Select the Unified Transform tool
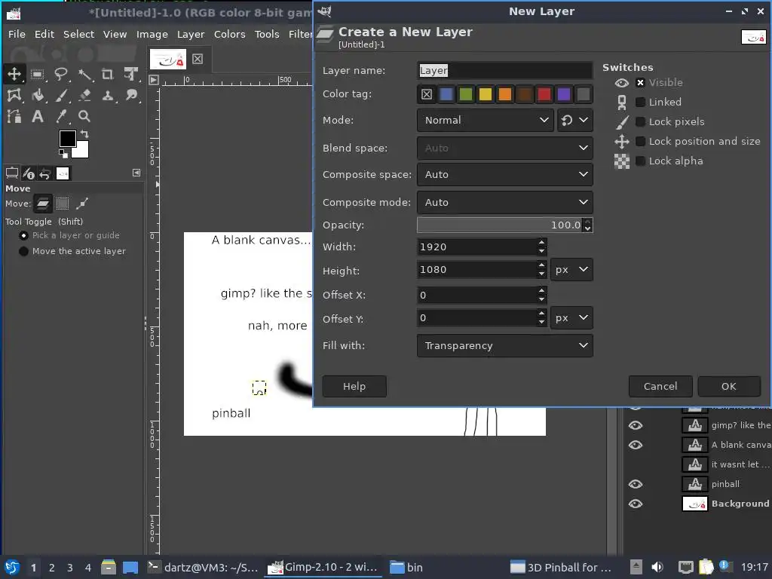This screenshot has height=579, width=772. point(131,75)
